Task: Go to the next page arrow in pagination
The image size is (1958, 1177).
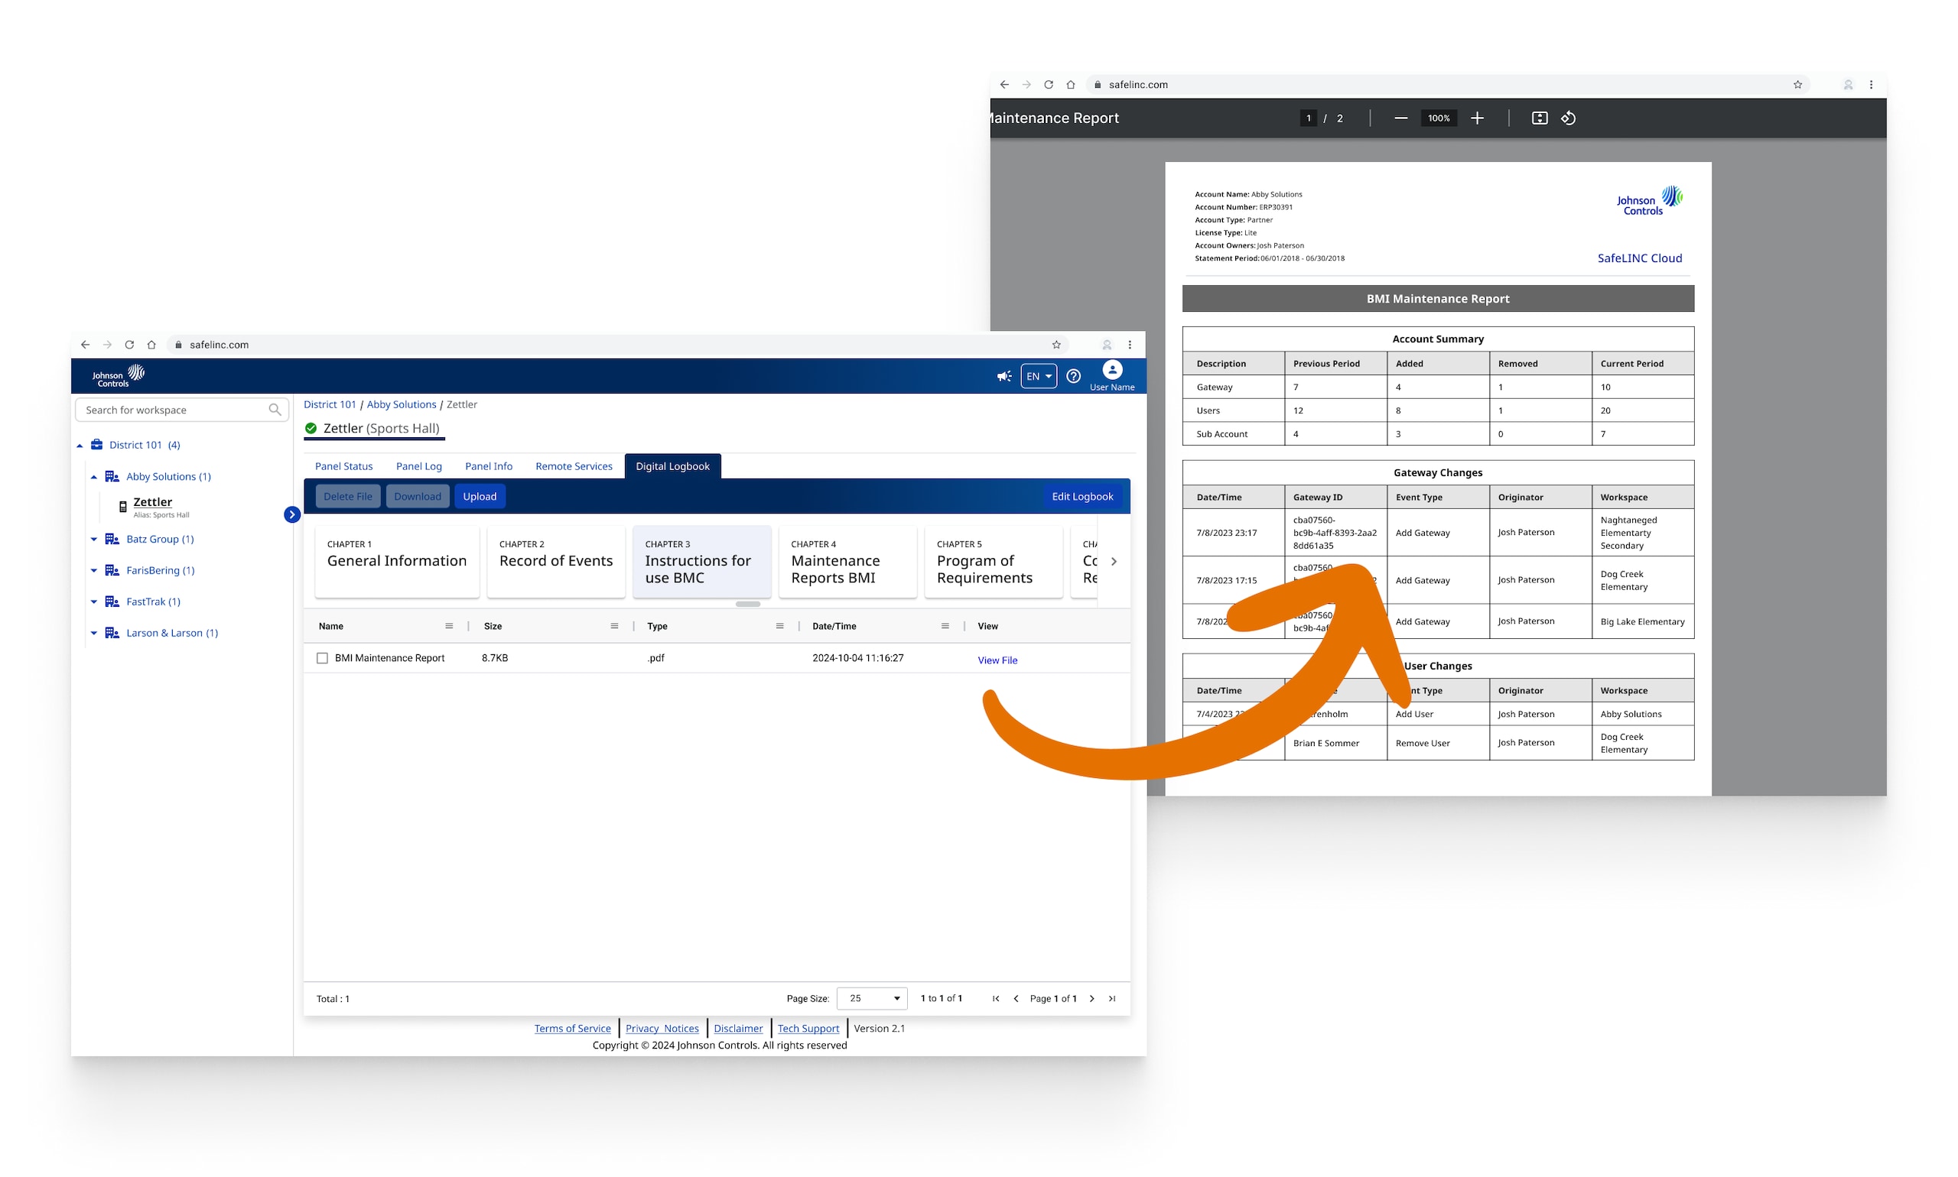Action: coord(1092,999)
